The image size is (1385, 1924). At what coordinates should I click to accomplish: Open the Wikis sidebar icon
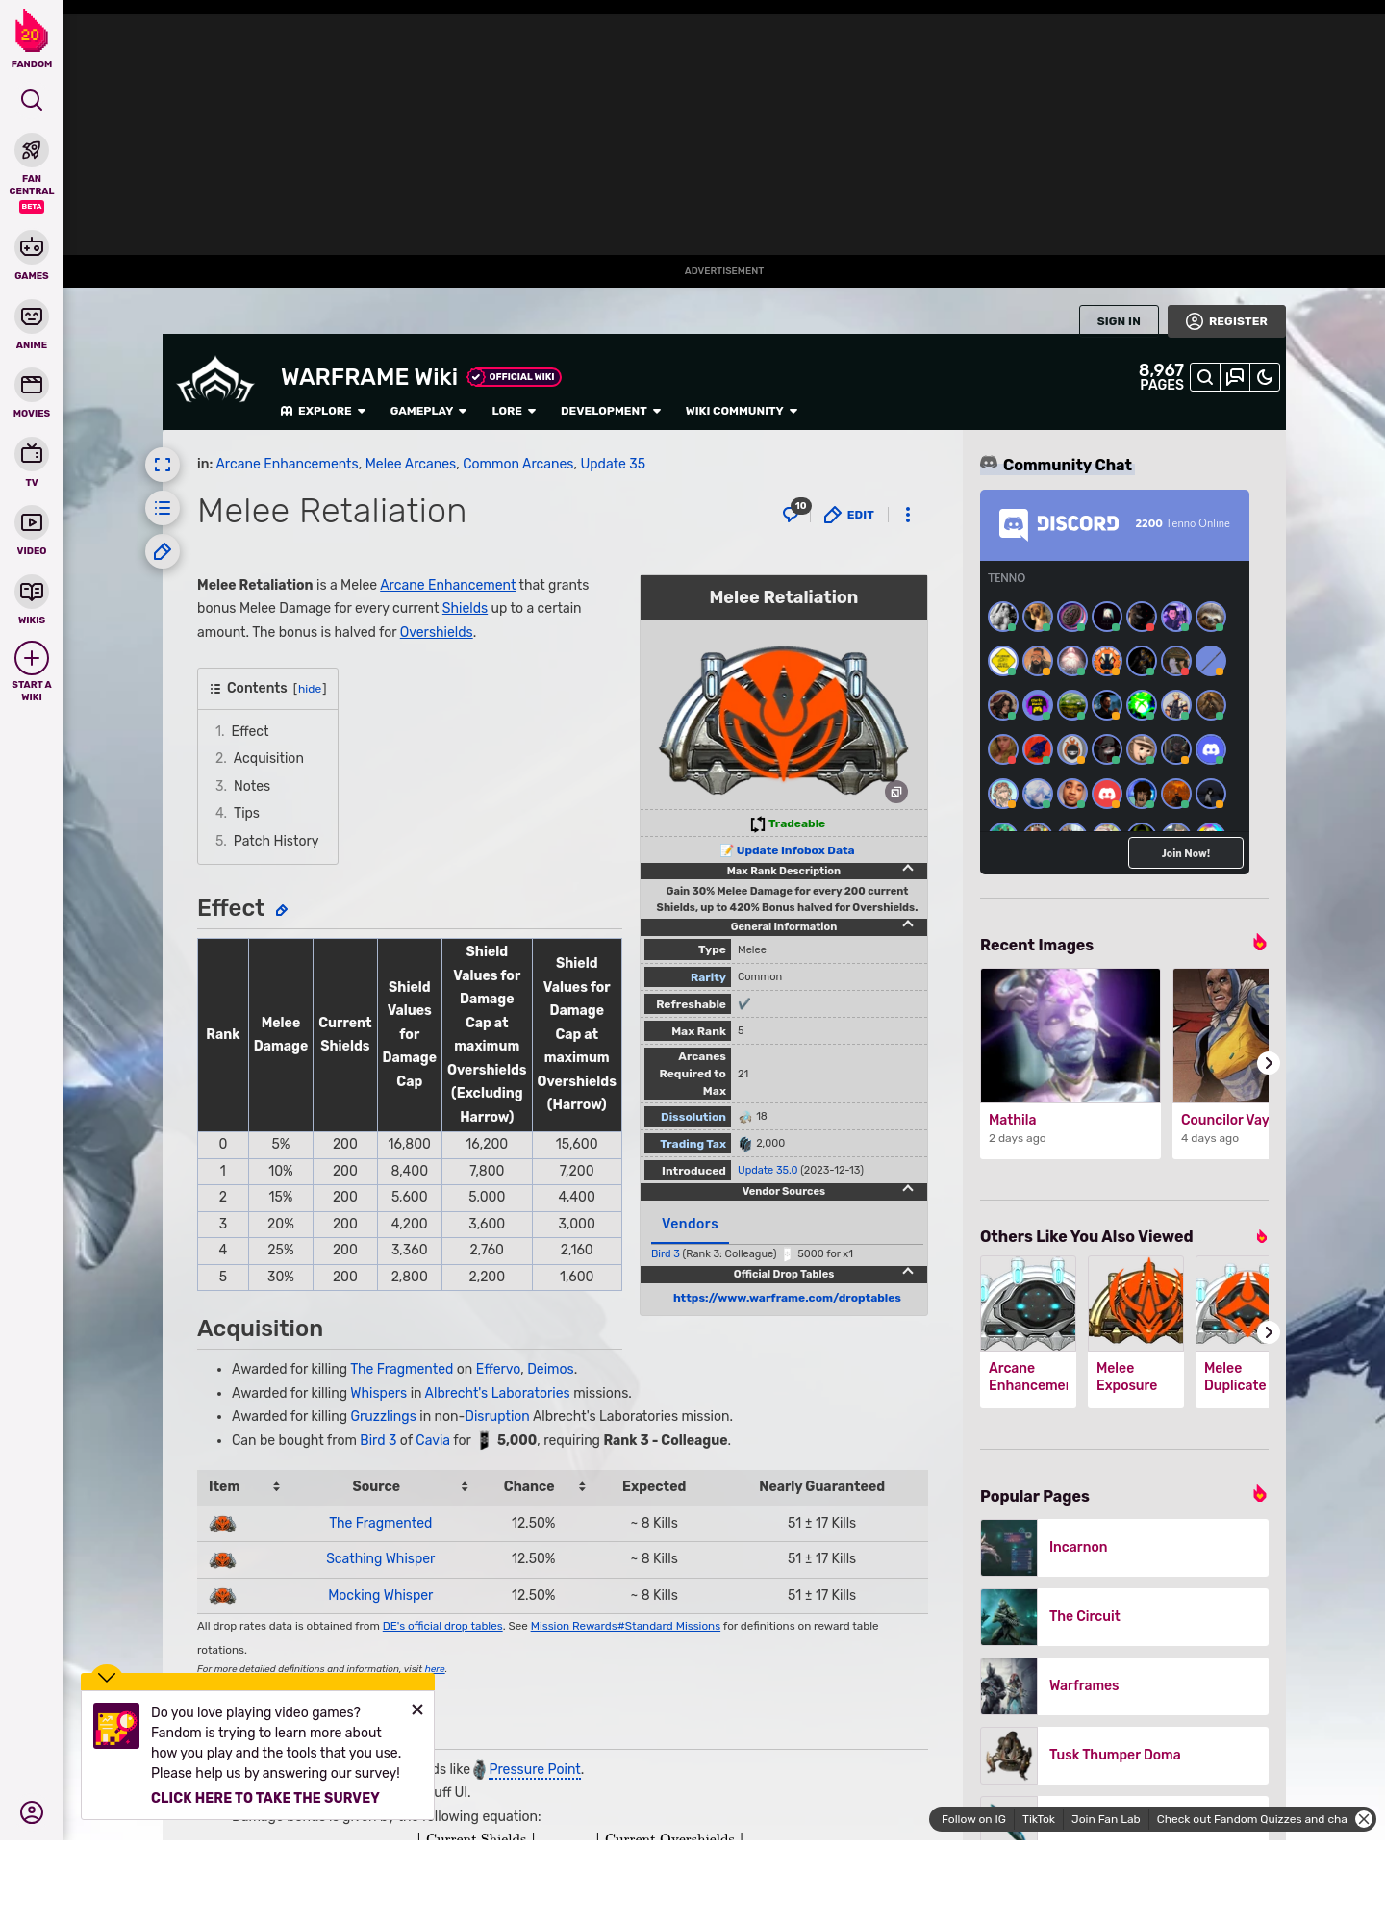pos(32,592)
